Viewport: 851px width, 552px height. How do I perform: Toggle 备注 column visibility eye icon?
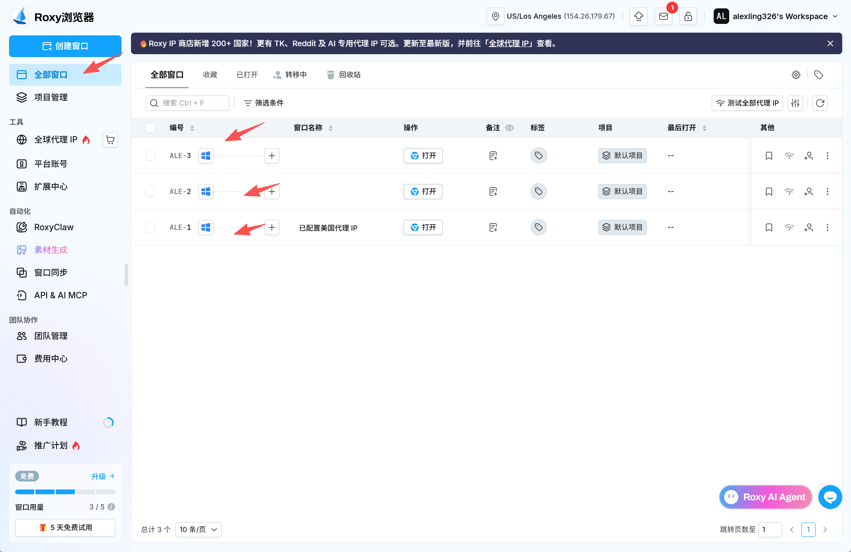[509, 128]
